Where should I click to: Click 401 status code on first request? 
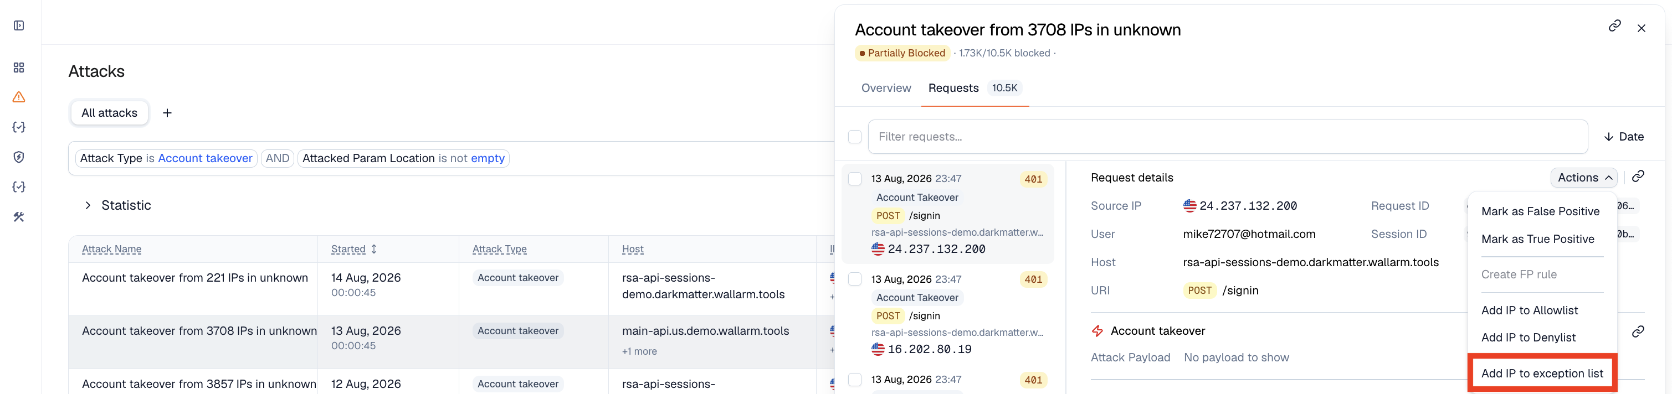coord(1033,179)
